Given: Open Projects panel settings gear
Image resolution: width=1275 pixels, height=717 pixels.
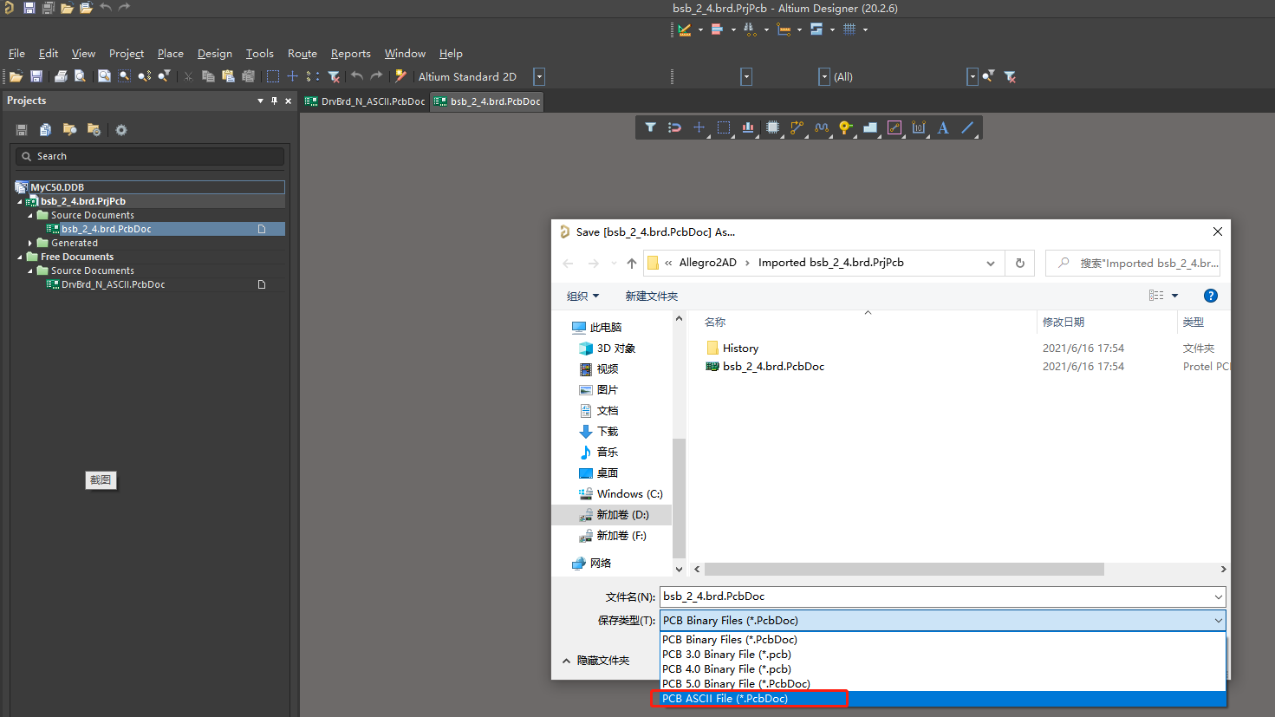Looking at the screenshot, I should pyautogui.click(x=121, y=130).
